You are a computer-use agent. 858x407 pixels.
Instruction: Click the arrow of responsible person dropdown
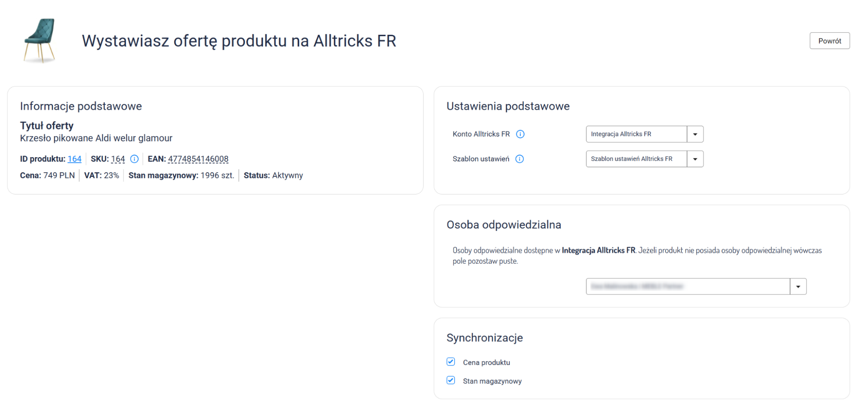coord(798,286)
